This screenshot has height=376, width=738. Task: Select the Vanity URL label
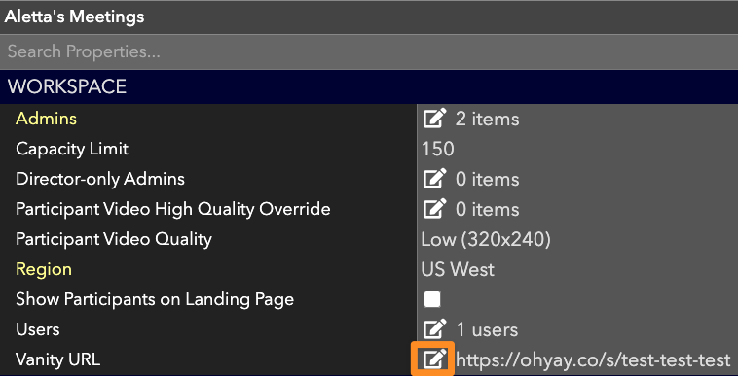(57, 359)
